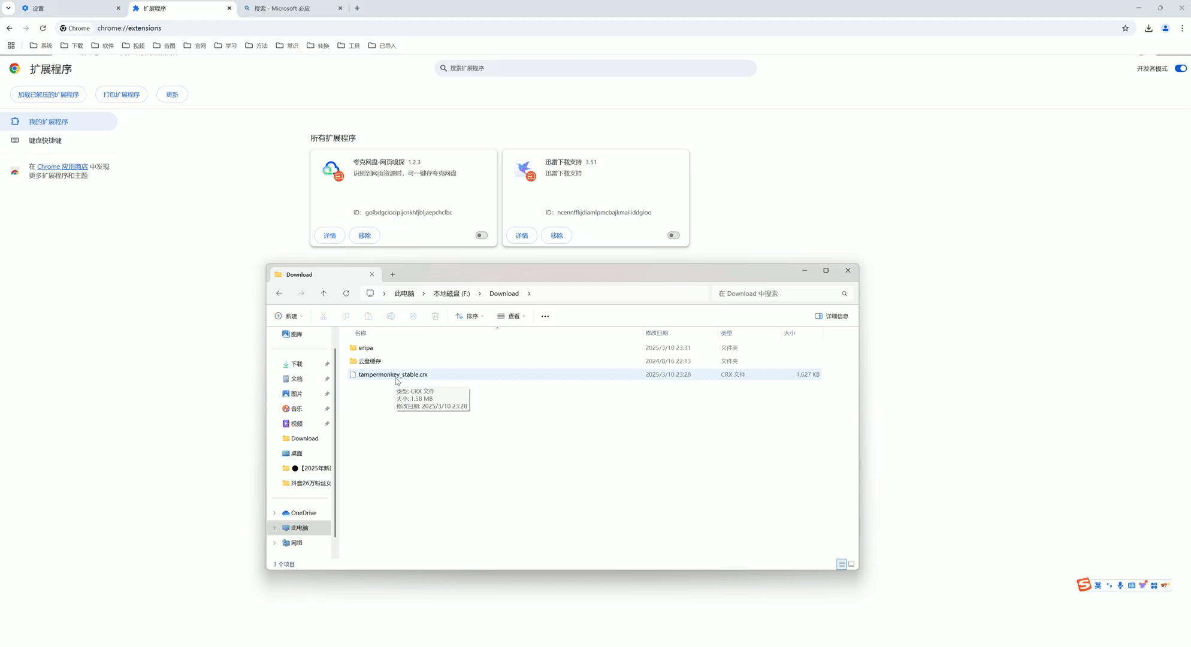The image size is (1191, 647).
Task: Click the refresh icon in File Explorer
Action: pyautogui.click(x=346, y=294)
